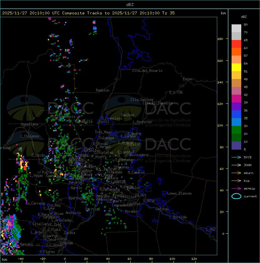
Task: Click the 'TUNUYAN' city label
Action: [x=66, y=243]
